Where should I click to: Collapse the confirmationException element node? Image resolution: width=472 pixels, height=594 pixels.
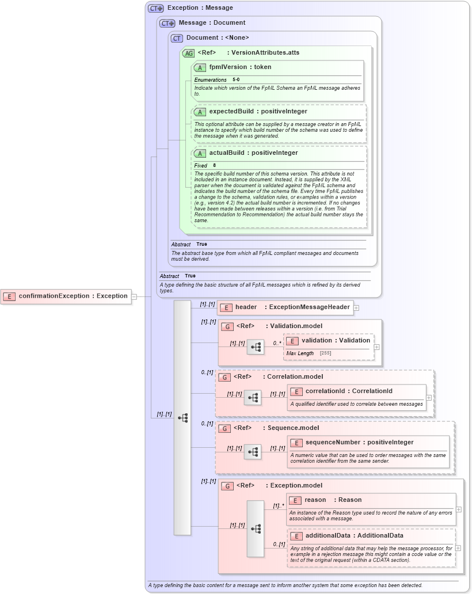point(134,297)
